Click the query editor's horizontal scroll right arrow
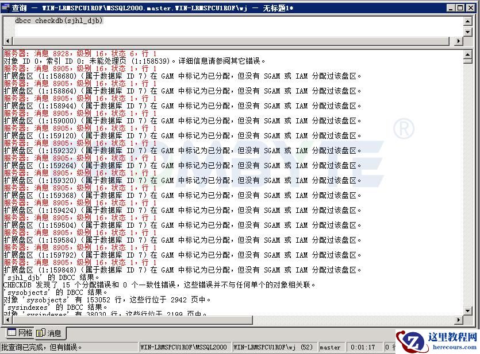 [x=458, y=41]
